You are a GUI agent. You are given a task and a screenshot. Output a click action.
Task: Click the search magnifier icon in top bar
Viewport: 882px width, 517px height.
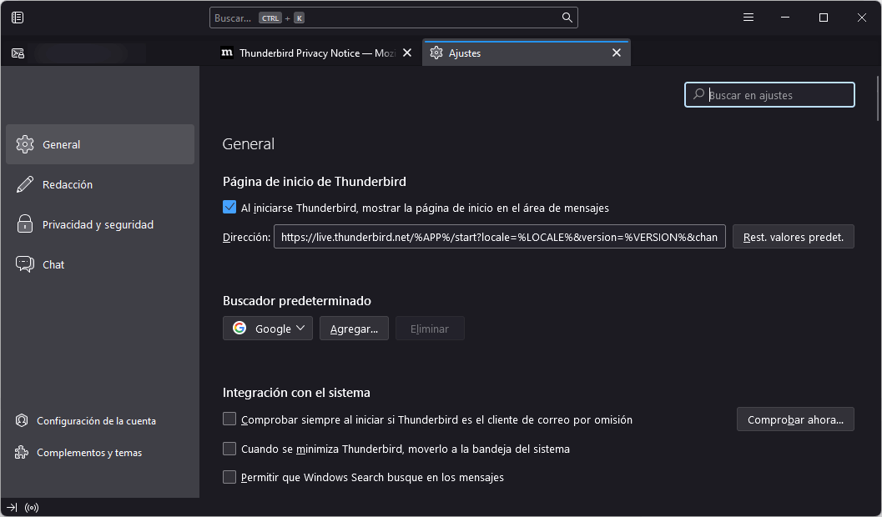point(567,18)
